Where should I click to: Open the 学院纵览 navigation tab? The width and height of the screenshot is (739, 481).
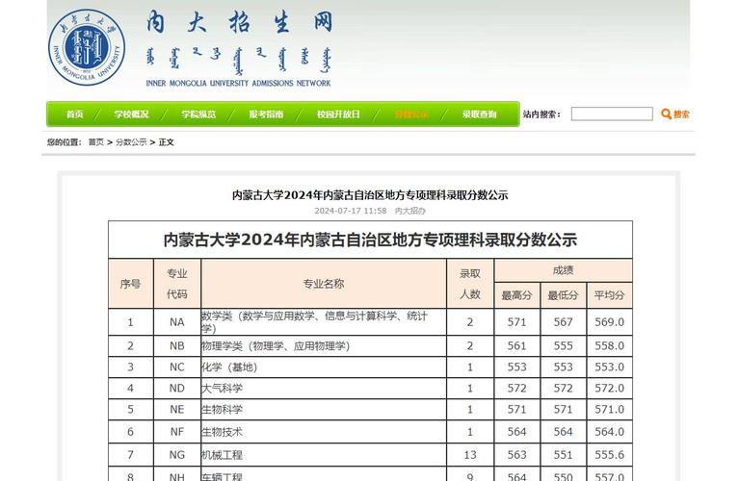[x=198, y=114]
